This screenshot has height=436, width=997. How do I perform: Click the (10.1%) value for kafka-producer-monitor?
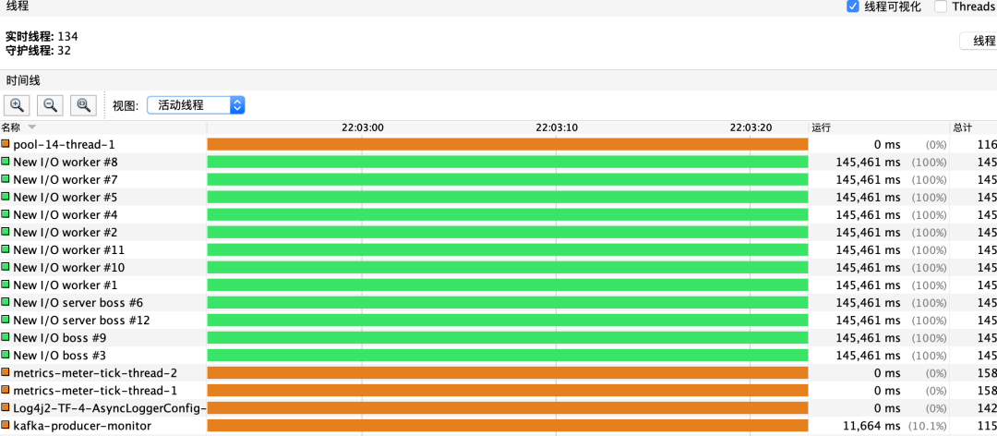click(x=928, y=425)
